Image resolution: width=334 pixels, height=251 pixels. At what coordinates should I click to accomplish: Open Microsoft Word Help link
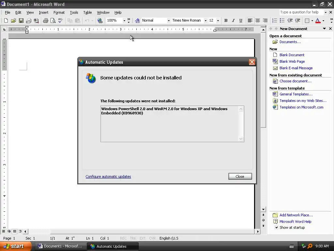295,222
